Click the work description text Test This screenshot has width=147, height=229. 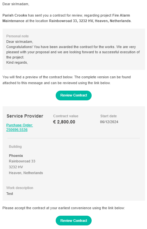(10, 194)
